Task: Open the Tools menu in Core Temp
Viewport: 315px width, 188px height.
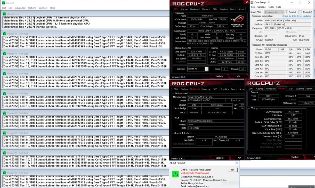Action: point(271,7)
